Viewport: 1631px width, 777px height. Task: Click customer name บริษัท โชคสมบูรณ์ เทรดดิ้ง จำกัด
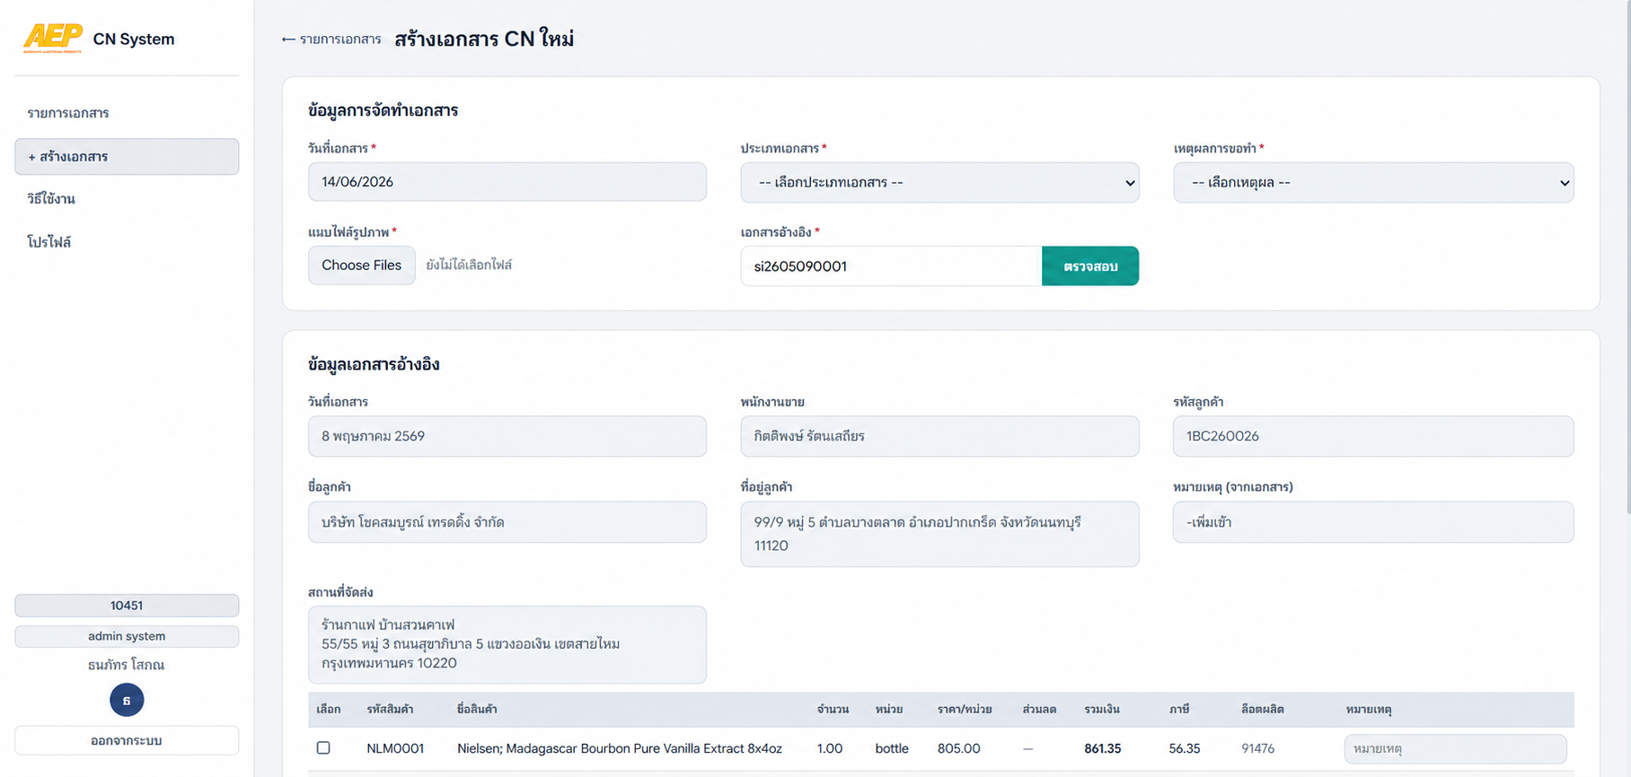click(x=507, y=522)
